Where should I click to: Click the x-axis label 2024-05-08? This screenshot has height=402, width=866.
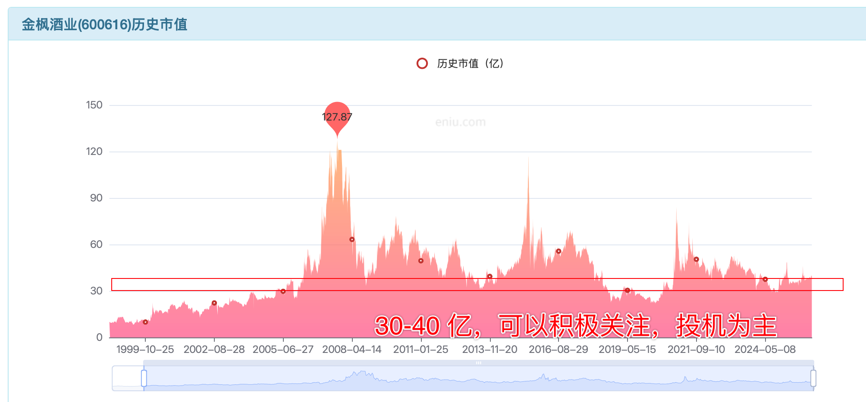[x=765, y=349]
